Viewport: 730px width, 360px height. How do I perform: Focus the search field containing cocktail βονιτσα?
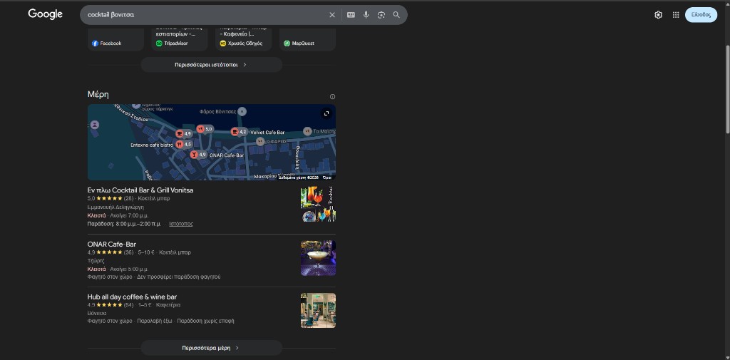[x=205, y=15]
